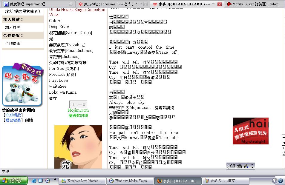Open the Deep River song link
Viewport: 285px width, 185px height.
tap(59, 27)
